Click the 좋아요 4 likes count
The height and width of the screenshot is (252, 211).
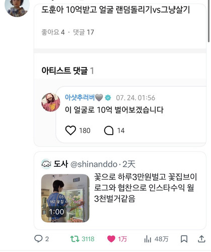click(x=53, y=32)
